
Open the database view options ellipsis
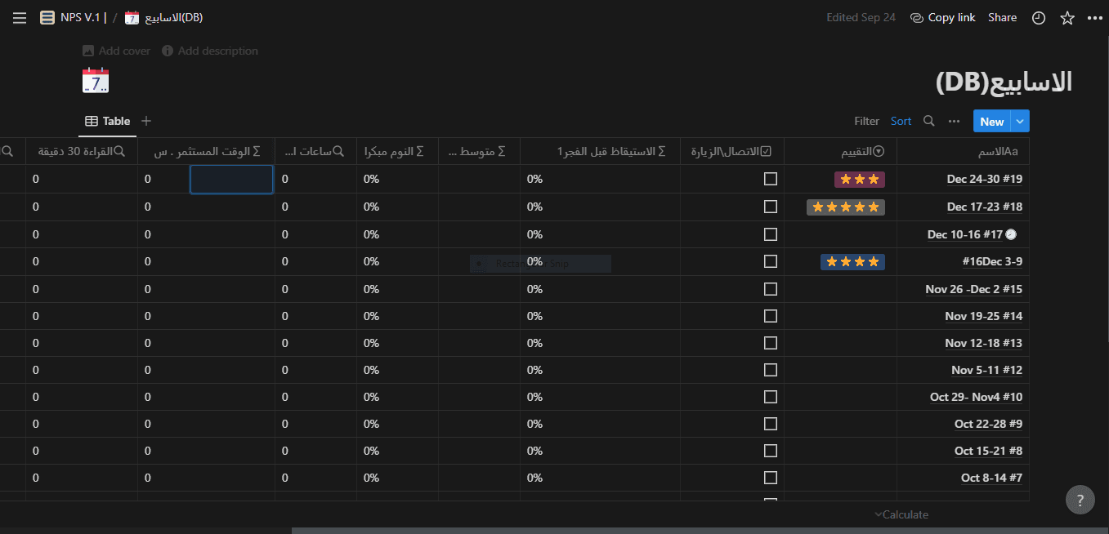click(954, 121)
